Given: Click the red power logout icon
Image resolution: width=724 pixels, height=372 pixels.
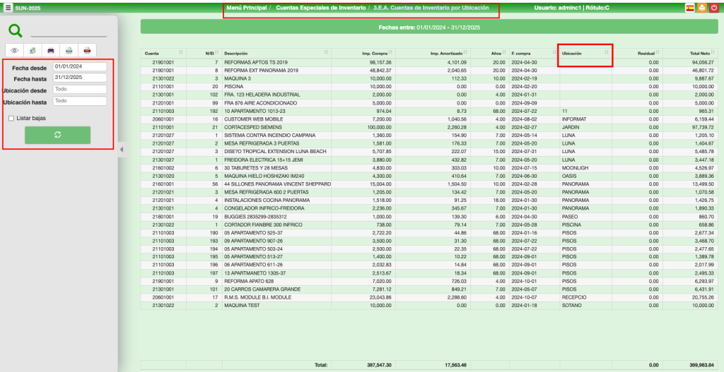Looking at the screenshot, I should [x=714, y=8].
